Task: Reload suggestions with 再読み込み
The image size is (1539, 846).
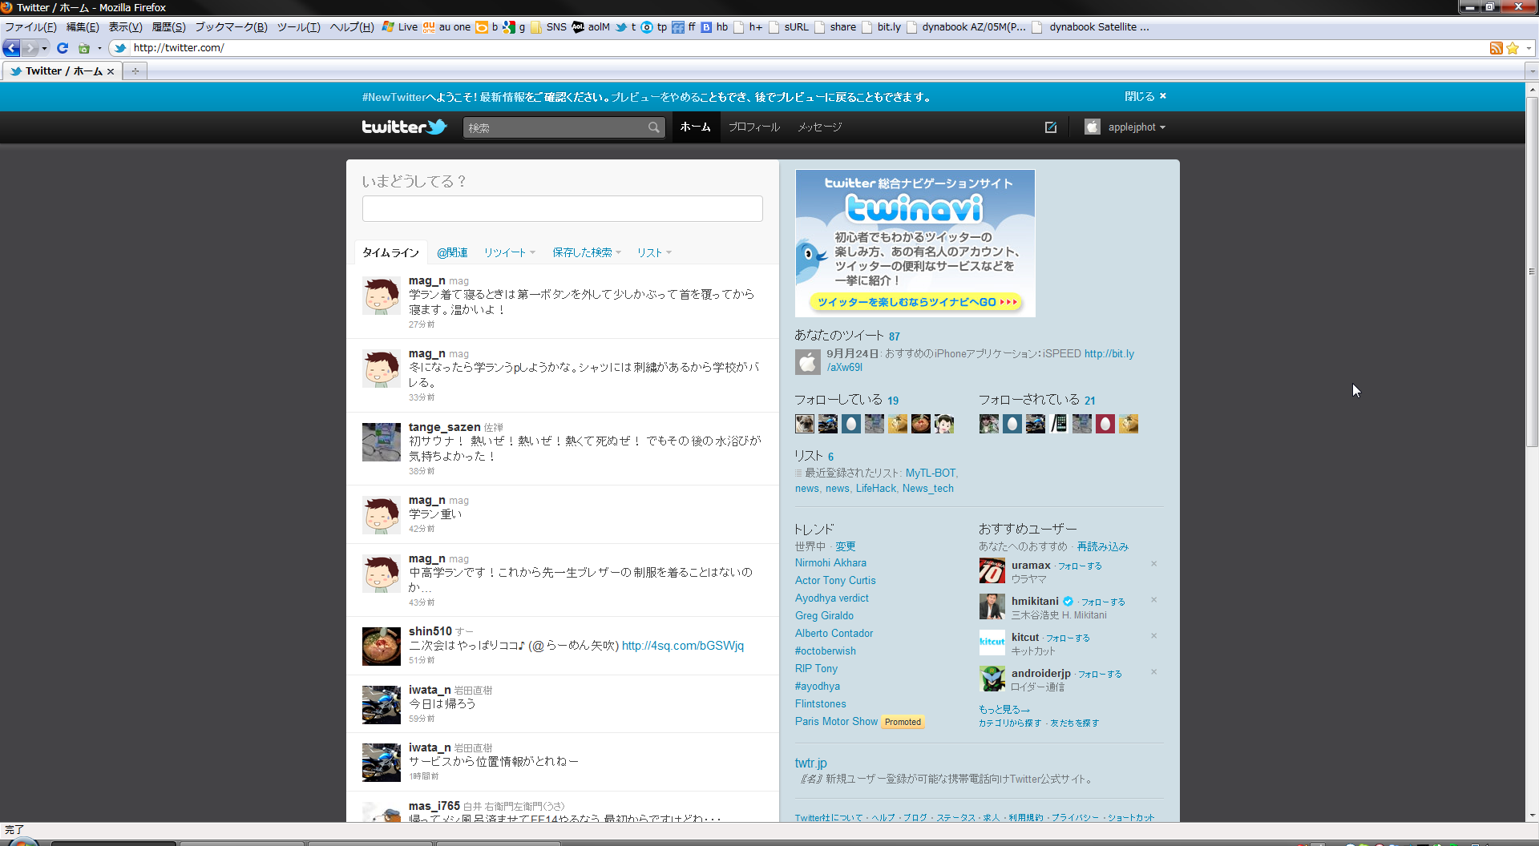Action: [x=1102, y=546]
